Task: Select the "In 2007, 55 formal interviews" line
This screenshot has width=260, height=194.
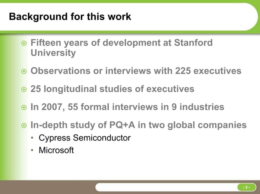Action: [127, 107]
